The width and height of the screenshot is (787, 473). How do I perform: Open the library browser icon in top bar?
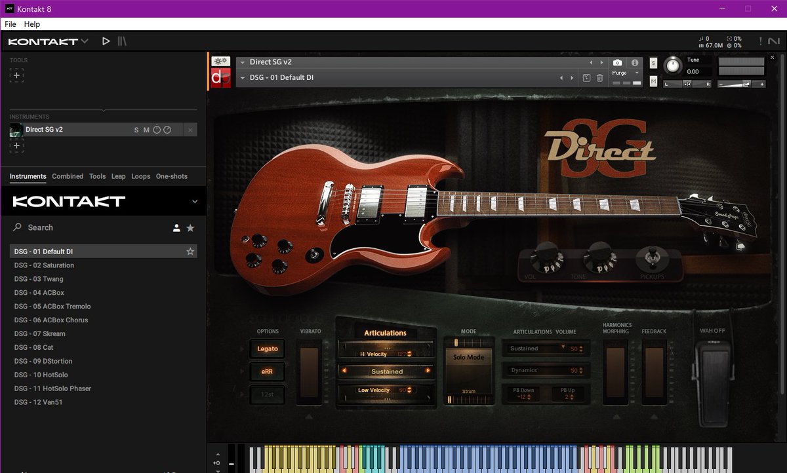tap(123, 41)
